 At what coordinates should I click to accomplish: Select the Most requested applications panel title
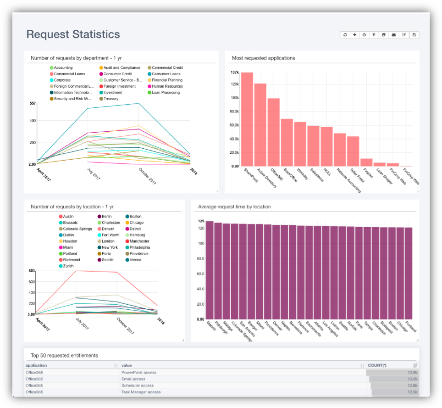(263, 58)
